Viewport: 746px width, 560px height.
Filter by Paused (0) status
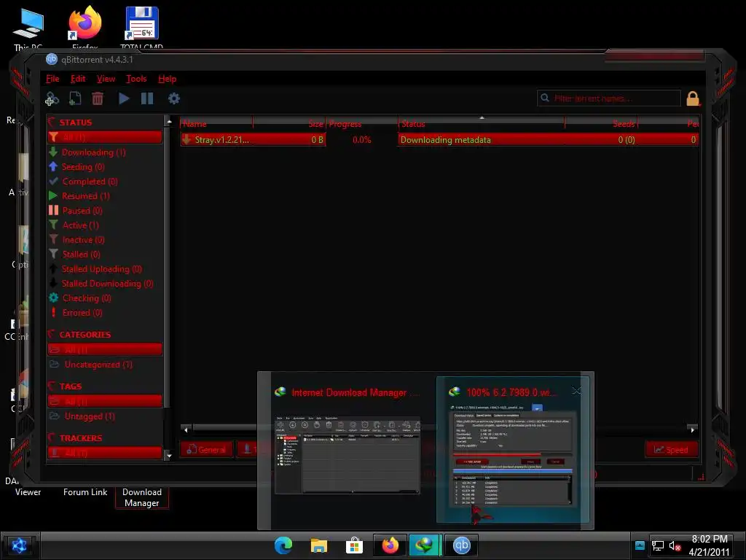[x=82, y=211]
